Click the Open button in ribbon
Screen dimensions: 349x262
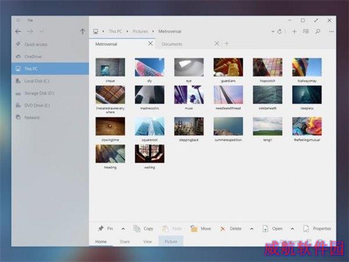pos(272,229)
